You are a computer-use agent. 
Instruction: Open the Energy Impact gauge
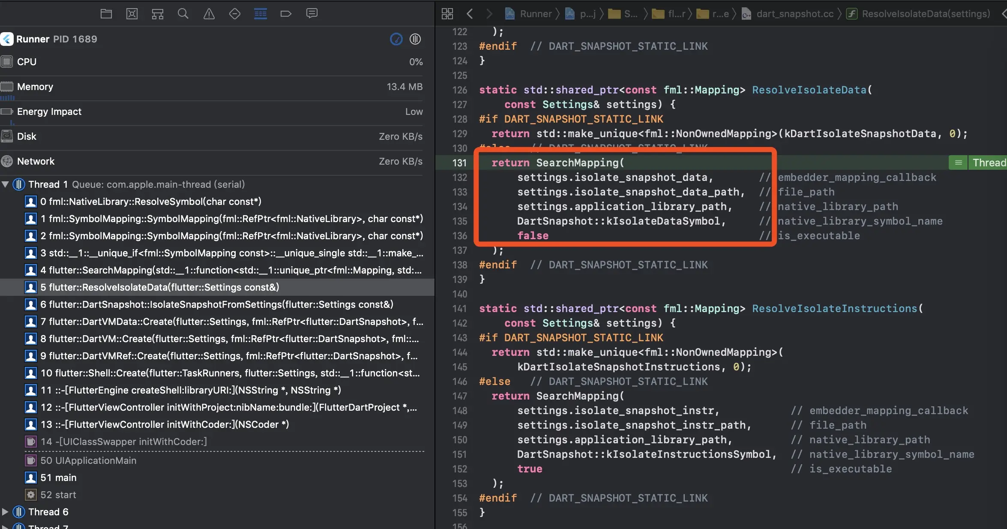pyautogui.click(x=212, y=112)
